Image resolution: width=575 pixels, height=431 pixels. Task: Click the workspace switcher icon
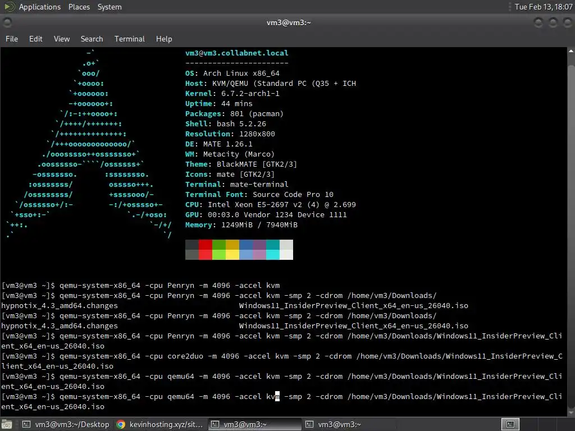click(510, 424)
